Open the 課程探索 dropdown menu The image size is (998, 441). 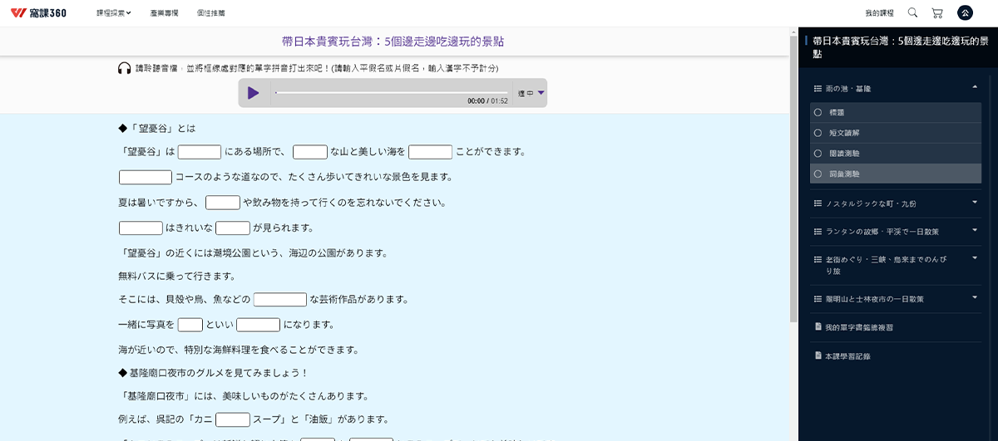[x=113, y=13]
